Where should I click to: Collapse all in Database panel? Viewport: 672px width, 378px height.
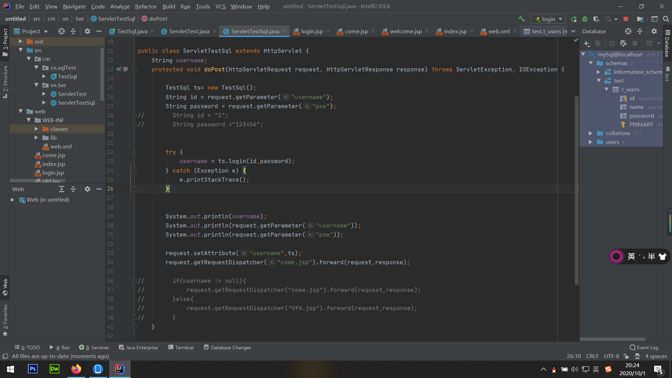[640, 31]
